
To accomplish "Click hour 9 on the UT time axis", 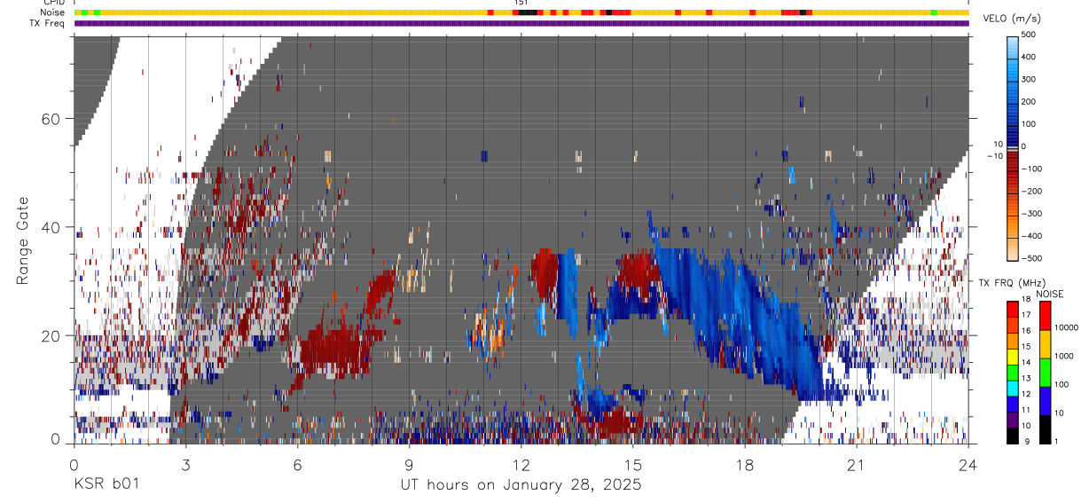I will coord(409,465).
